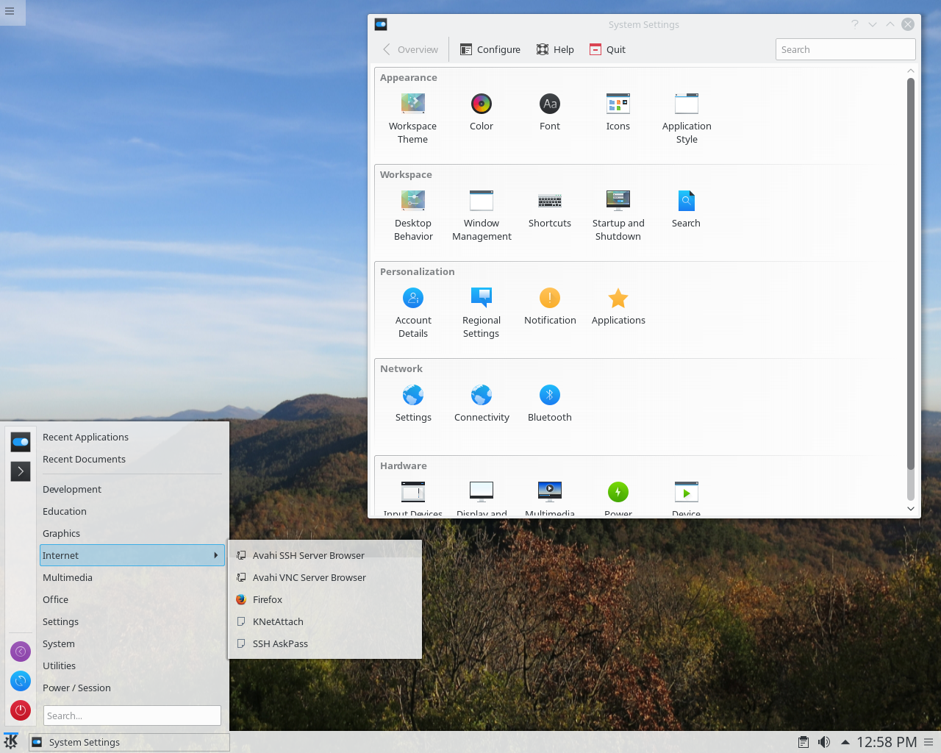Click the launcher menu search box
Viewport: 941px width, 753px height.
(133, 715)
